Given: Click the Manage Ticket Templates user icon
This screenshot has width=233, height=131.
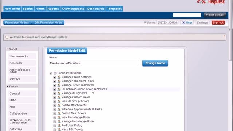Looking at the screenshot, I should (59, 85).
